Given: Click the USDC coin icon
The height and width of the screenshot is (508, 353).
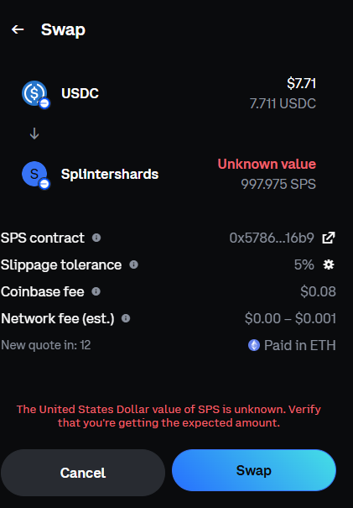Looking at the screenshot, I should tap(34, 93).
